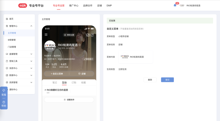Click the 客服 headset icon
Screen dimensions: 220x121
4,90
